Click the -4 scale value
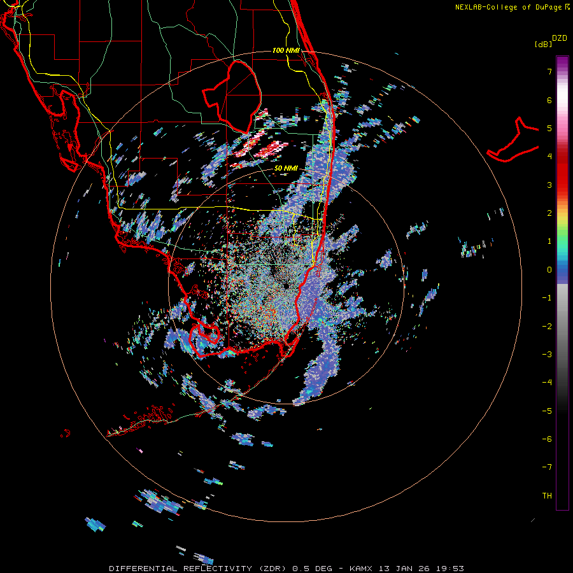This screenshot has height=573, width=573. (x=547, y=383)
